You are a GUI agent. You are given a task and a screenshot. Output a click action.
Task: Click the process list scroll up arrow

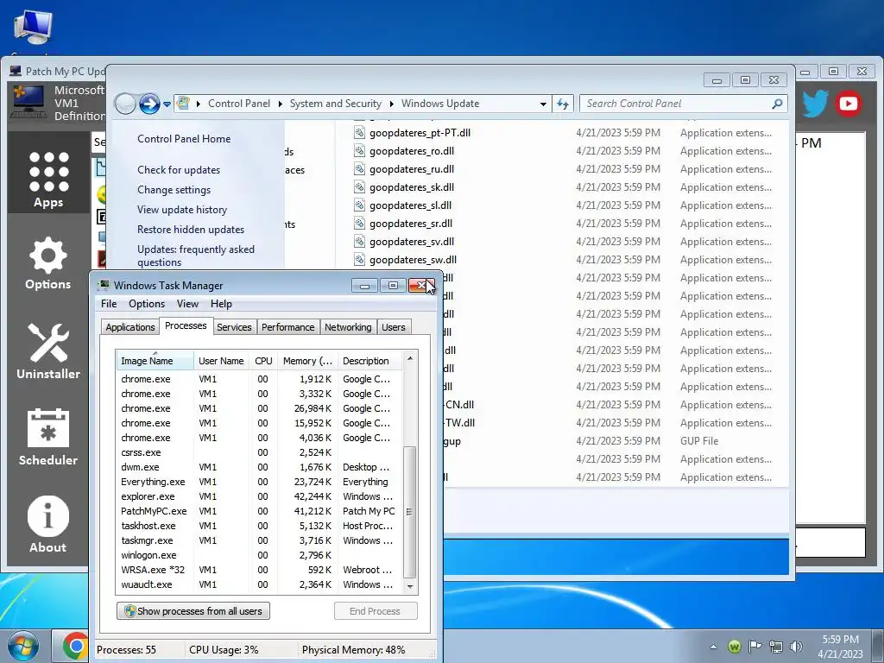[x=410, y=358]
